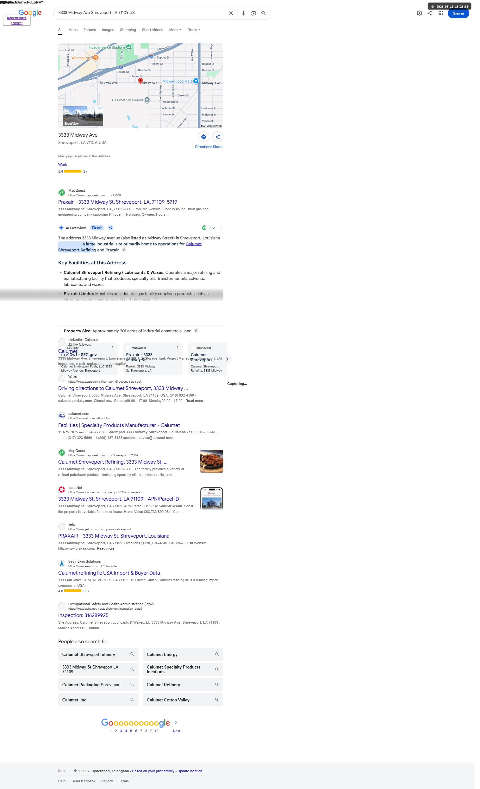
Task: Search for Calumet Cotton Valley suggestion
Action: click(x=183, y=700)
